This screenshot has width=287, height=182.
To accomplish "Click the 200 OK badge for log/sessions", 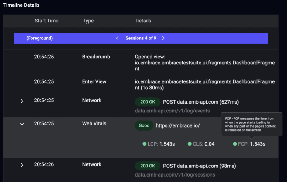I will coord(148,166).
